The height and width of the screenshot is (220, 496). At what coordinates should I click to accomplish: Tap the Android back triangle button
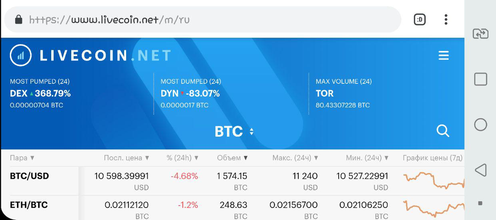[x=480, y=170]
